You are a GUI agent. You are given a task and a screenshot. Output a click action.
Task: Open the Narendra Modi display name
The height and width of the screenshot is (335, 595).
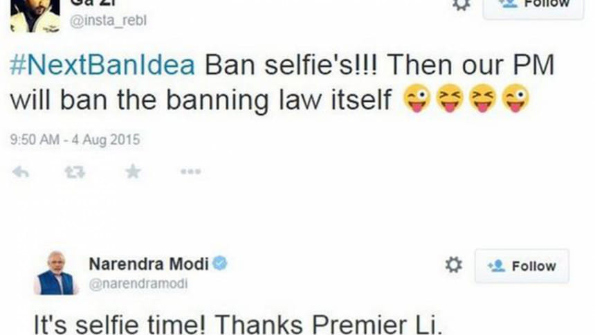point(149,264)
